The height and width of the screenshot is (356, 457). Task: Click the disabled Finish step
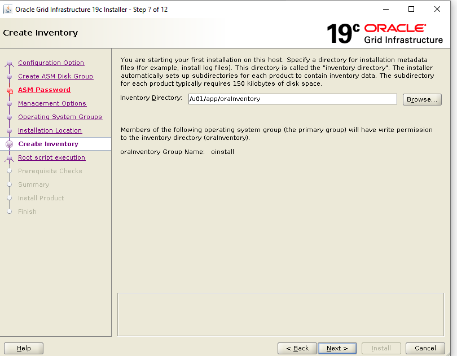28,212
